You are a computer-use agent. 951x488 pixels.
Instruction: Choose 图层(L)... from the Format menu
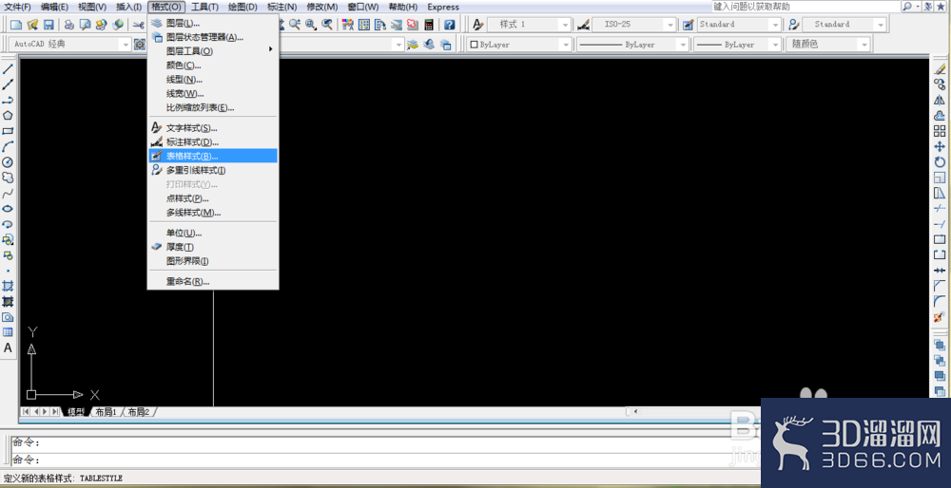coord(213,23)
